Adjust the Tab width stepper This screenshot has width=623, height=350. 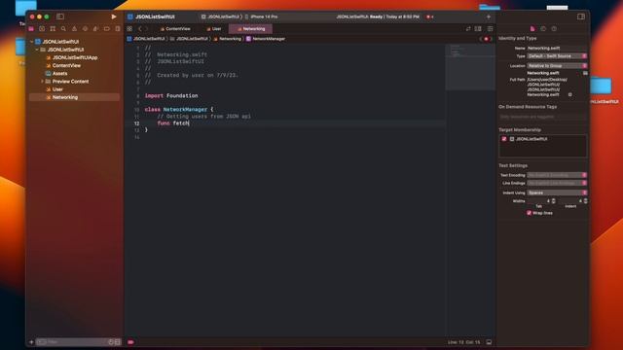coord(554,201)
